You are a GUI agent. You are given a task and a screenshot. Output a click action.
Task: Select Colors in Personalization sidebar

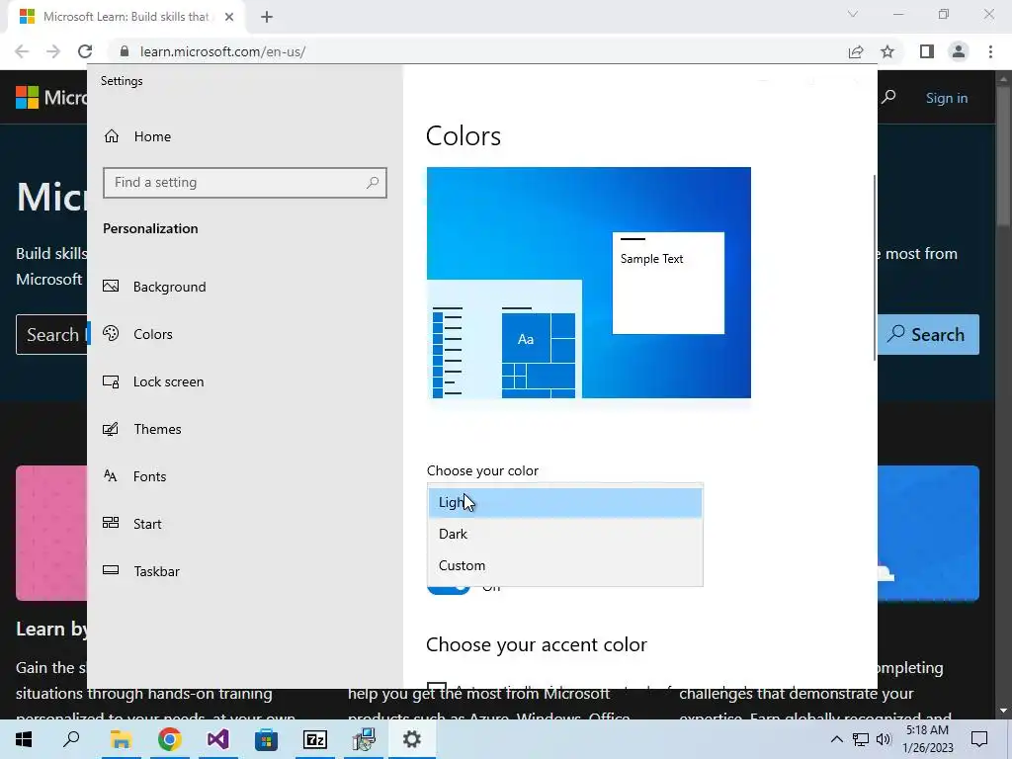pyautogui.click(x=138, y=334)
